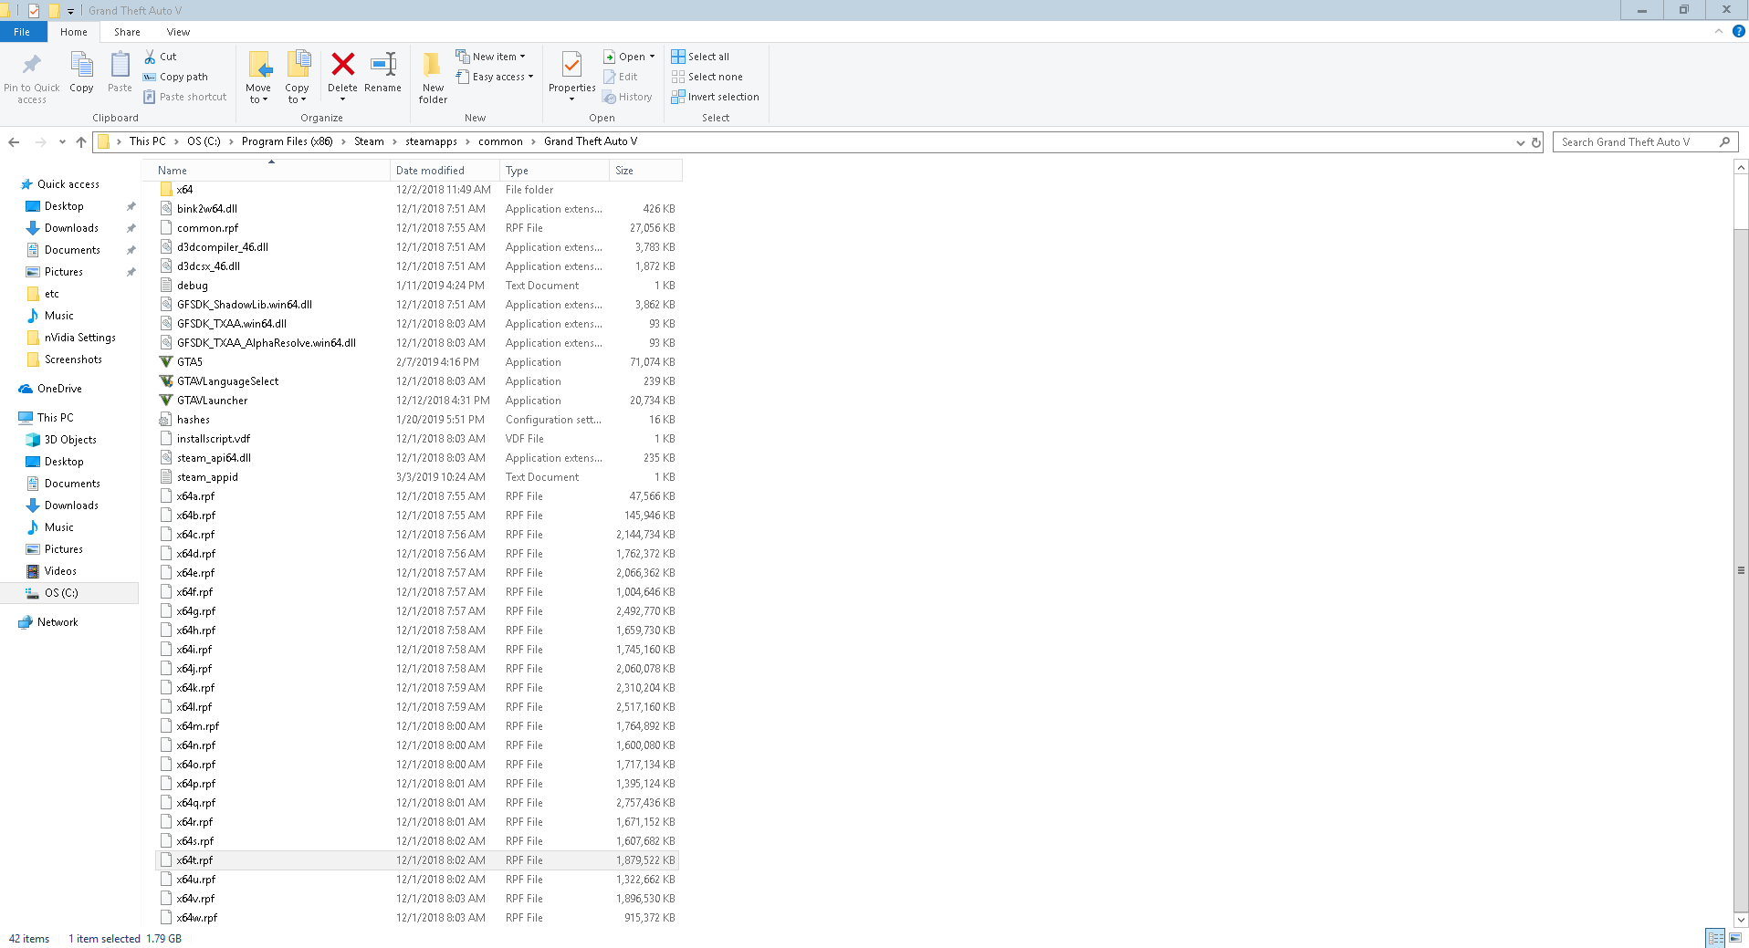This screenshot has width=1749, height=948.
Task: Click Paste shortcut in the ribbon
Action: point(185,97)
